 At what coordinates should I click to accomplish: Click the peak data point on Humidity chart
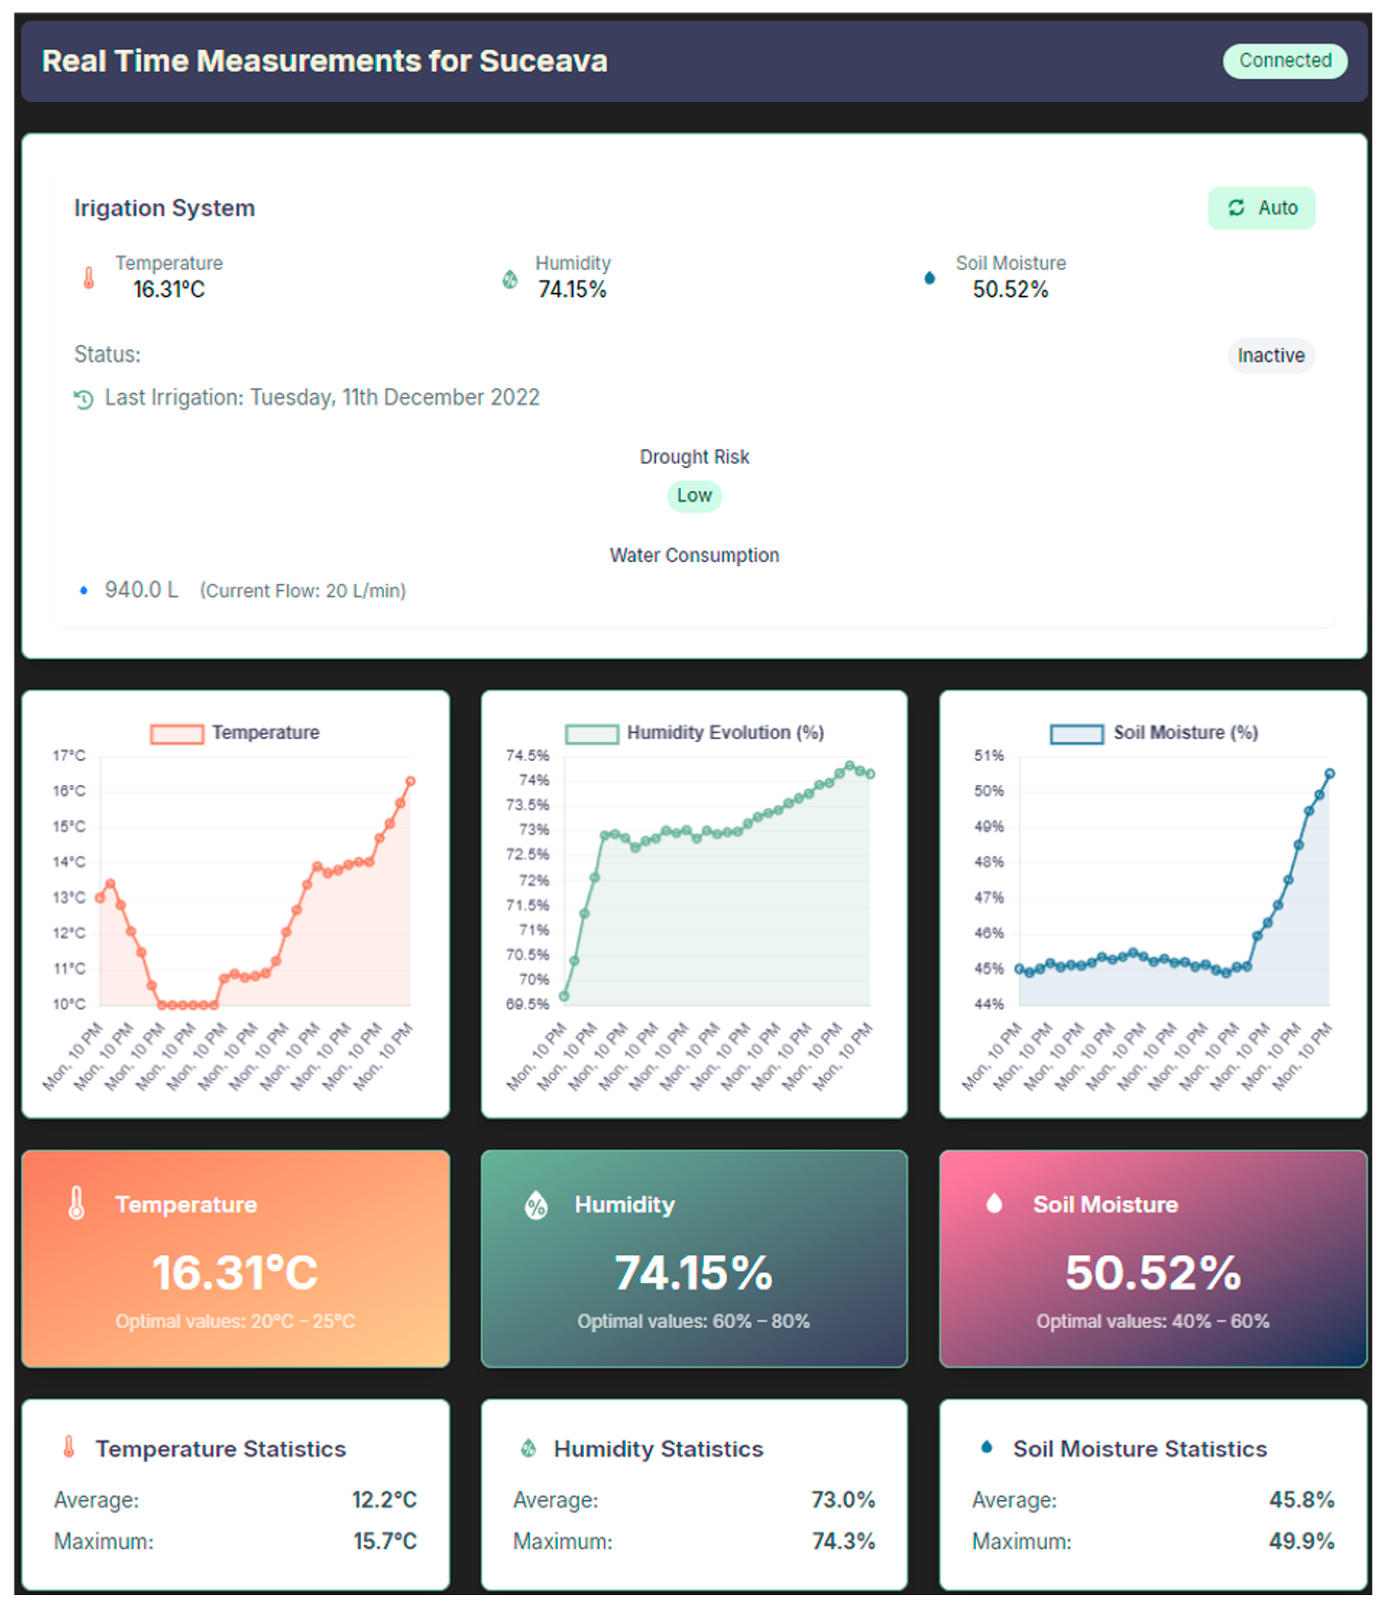pyautogui.click(x=850, y=766)
